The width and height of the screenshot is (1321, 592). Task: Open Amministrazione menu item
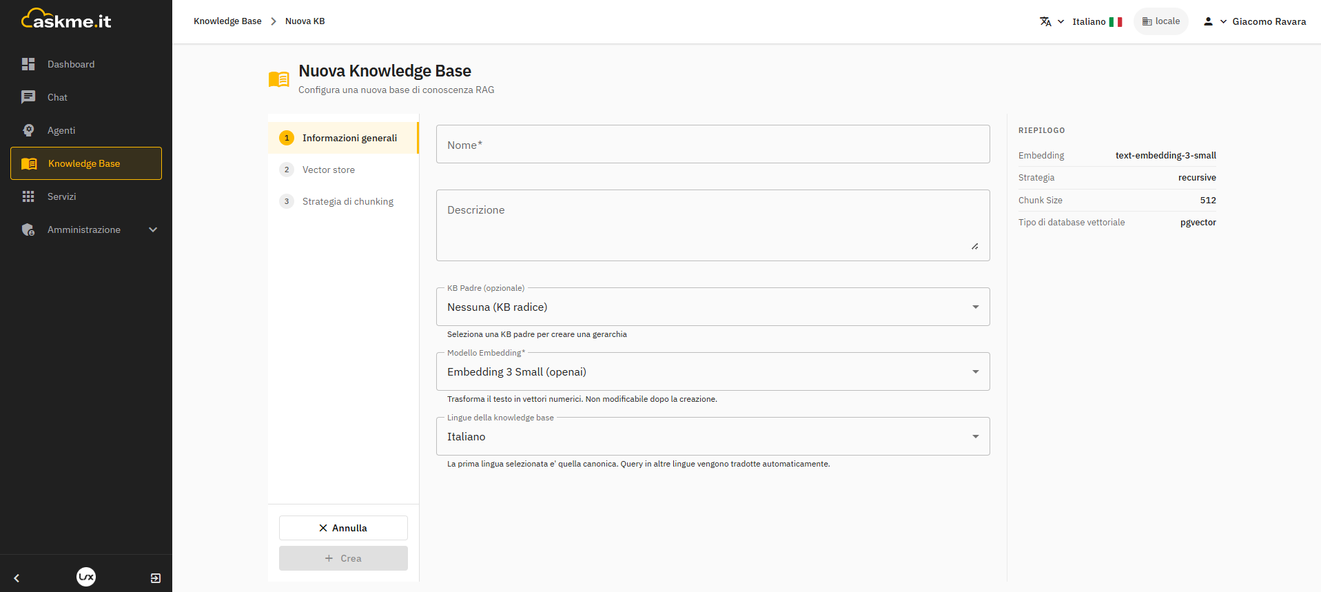click(x=86, y=229)
